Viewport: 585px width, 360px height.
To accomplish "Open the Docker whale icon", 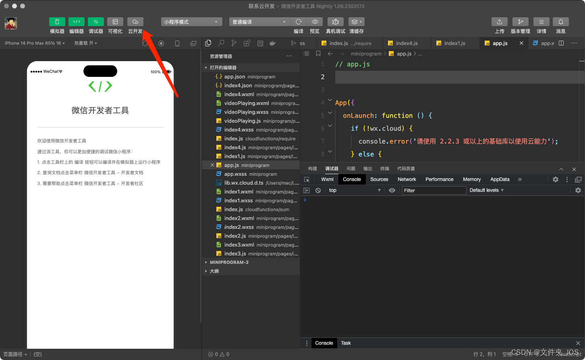I will pos(273,43).
